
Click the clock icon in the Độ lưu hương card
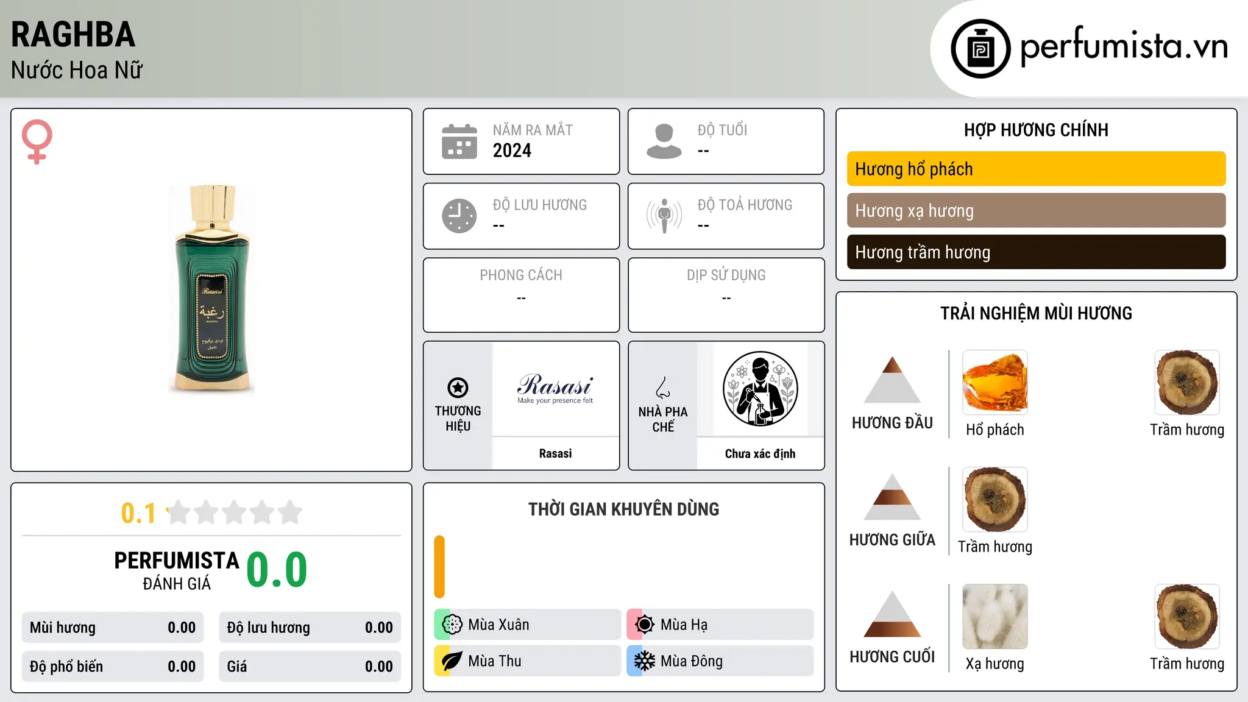[459, 216]
